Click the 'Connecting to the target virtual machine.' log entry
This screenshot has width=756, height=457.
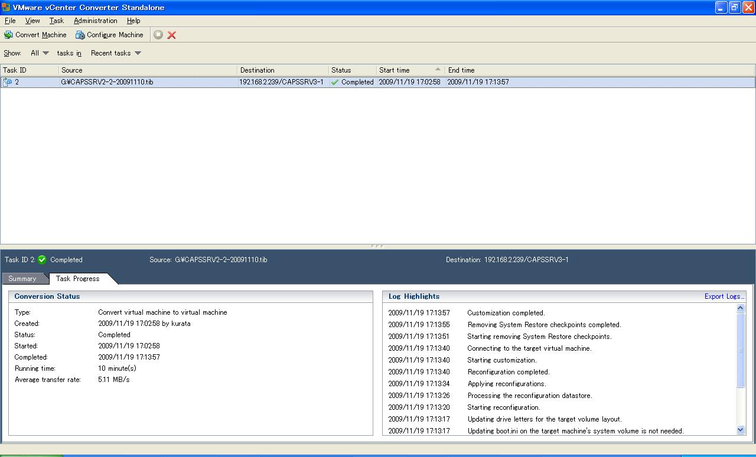point(529,348)
